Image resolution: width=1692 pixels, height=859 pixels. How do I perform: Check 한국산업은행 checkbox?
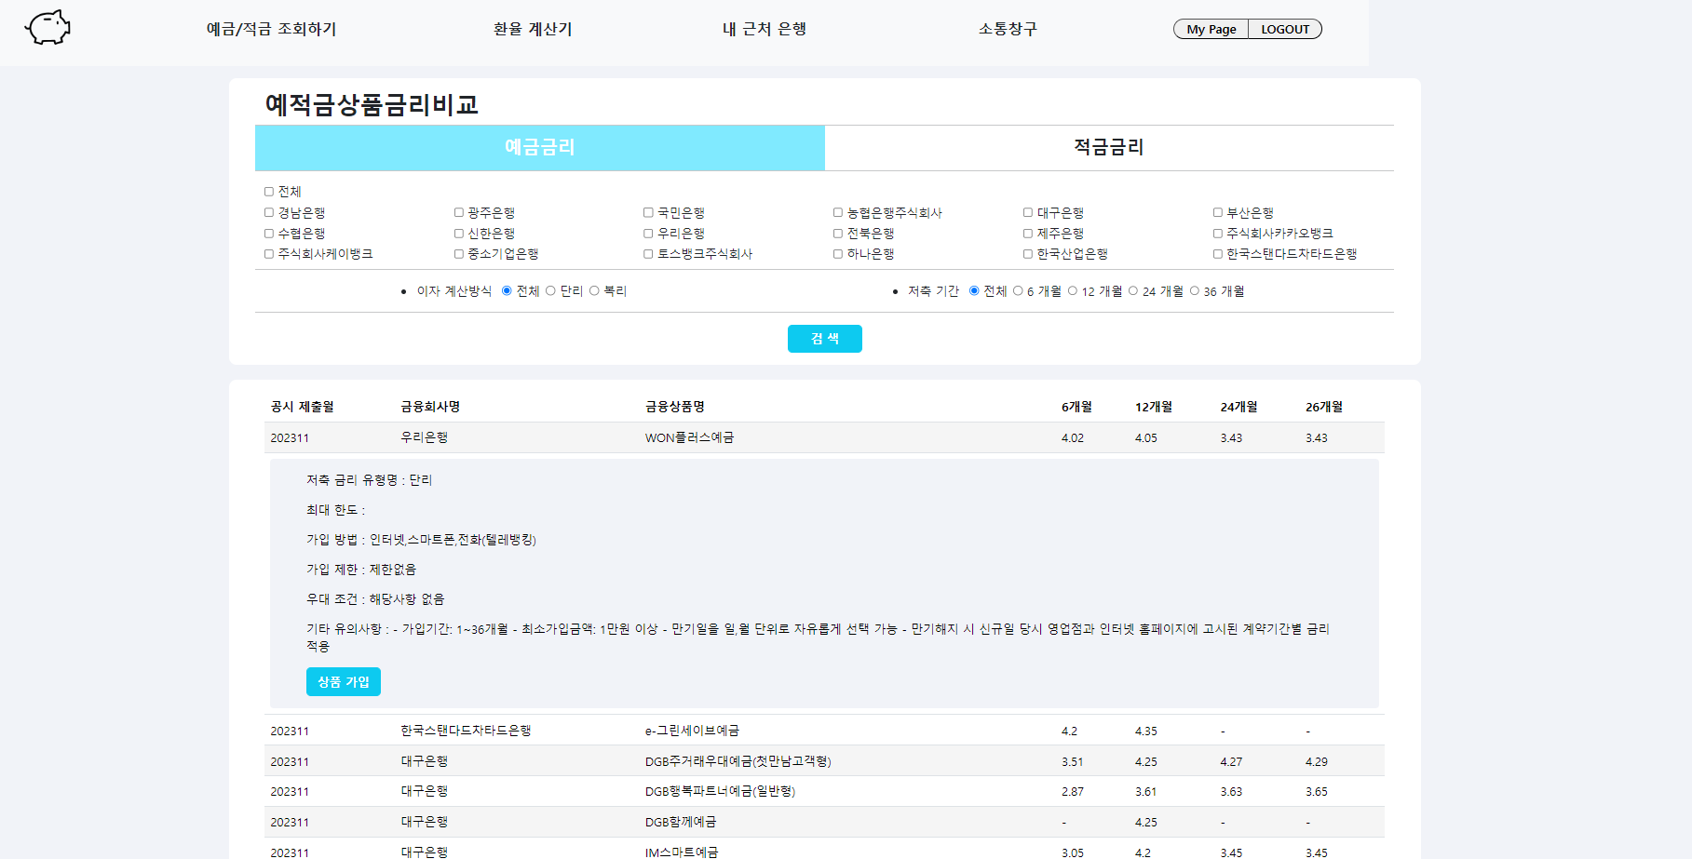tap(1028, 254)
